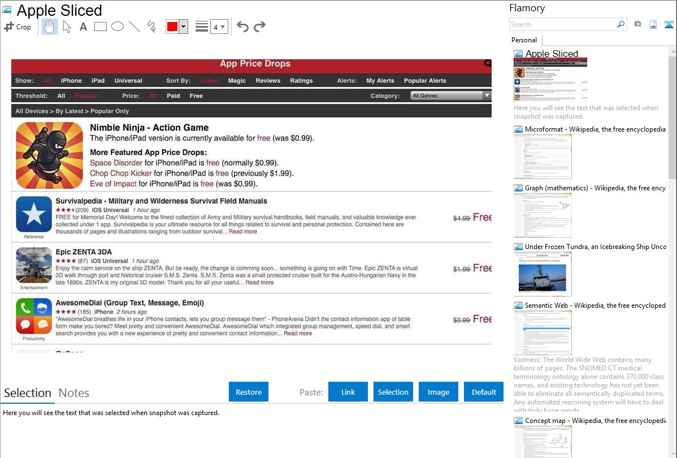Open the Under Frozen Tundra snapshot thumbnail

coord(543,274)
